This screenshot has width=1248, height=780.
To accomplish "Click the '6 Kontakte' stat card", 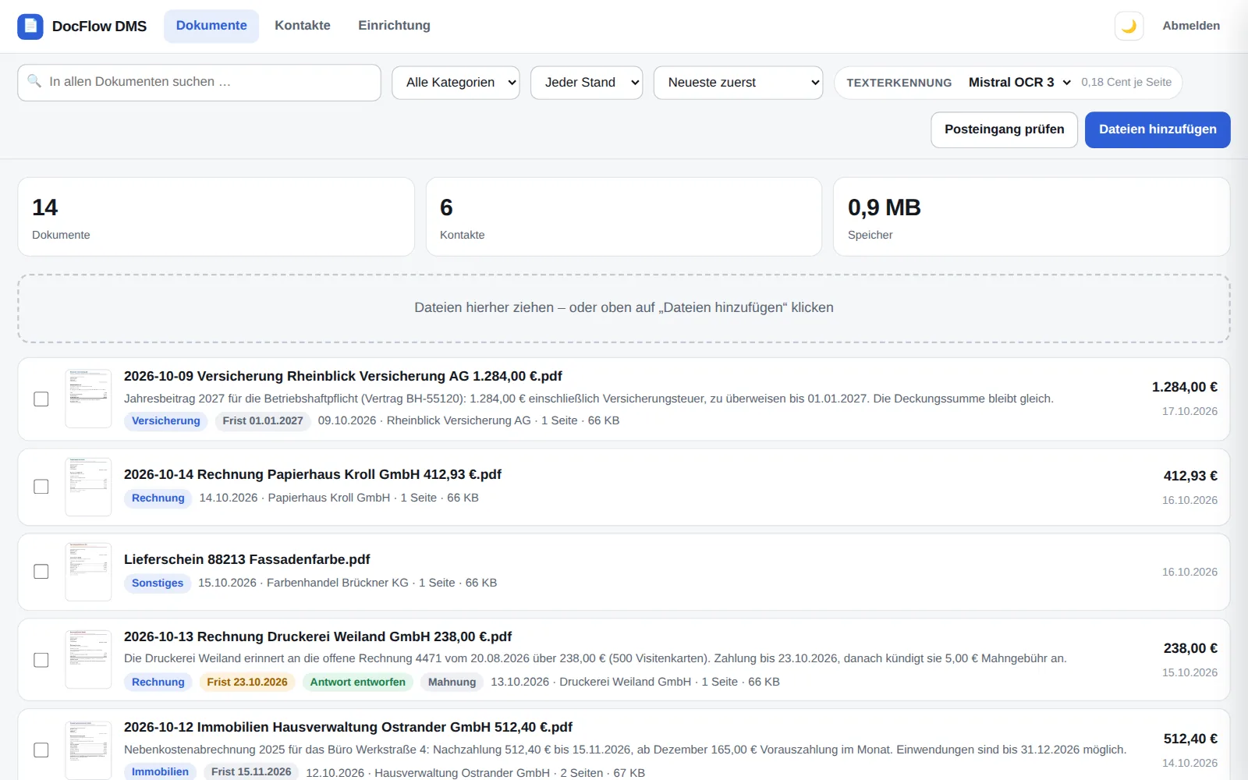I will [624, 217].
